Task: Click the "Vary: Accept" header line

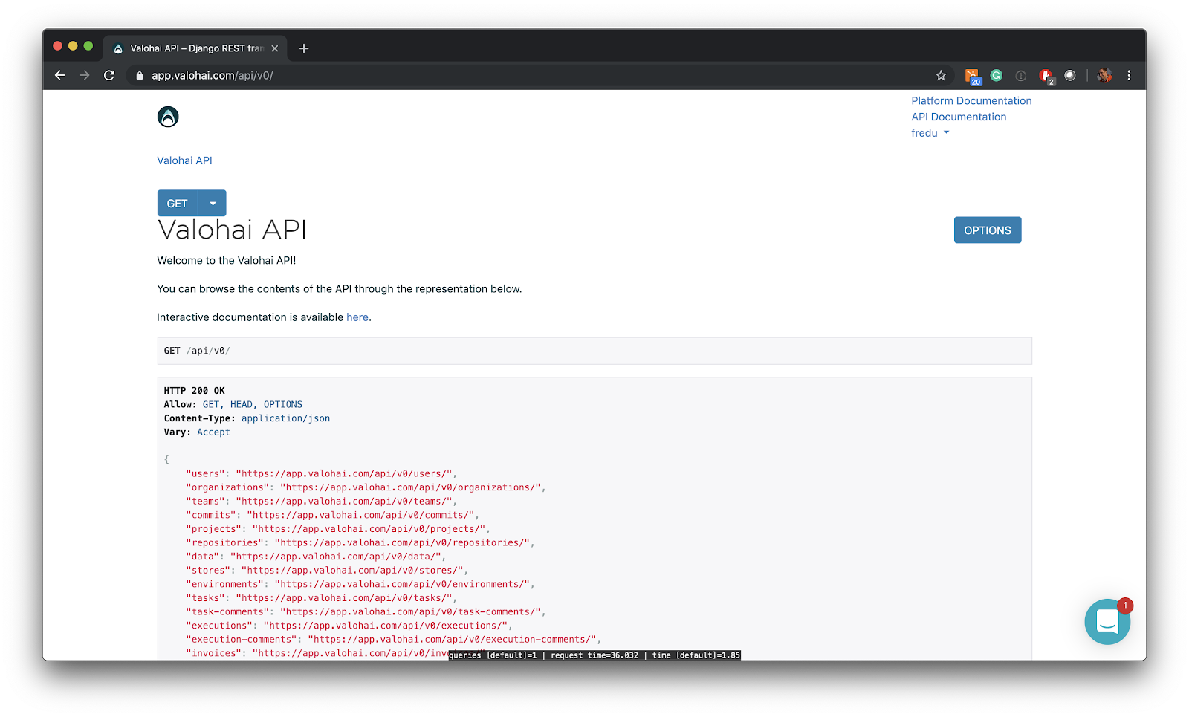Action: (196, 432)
